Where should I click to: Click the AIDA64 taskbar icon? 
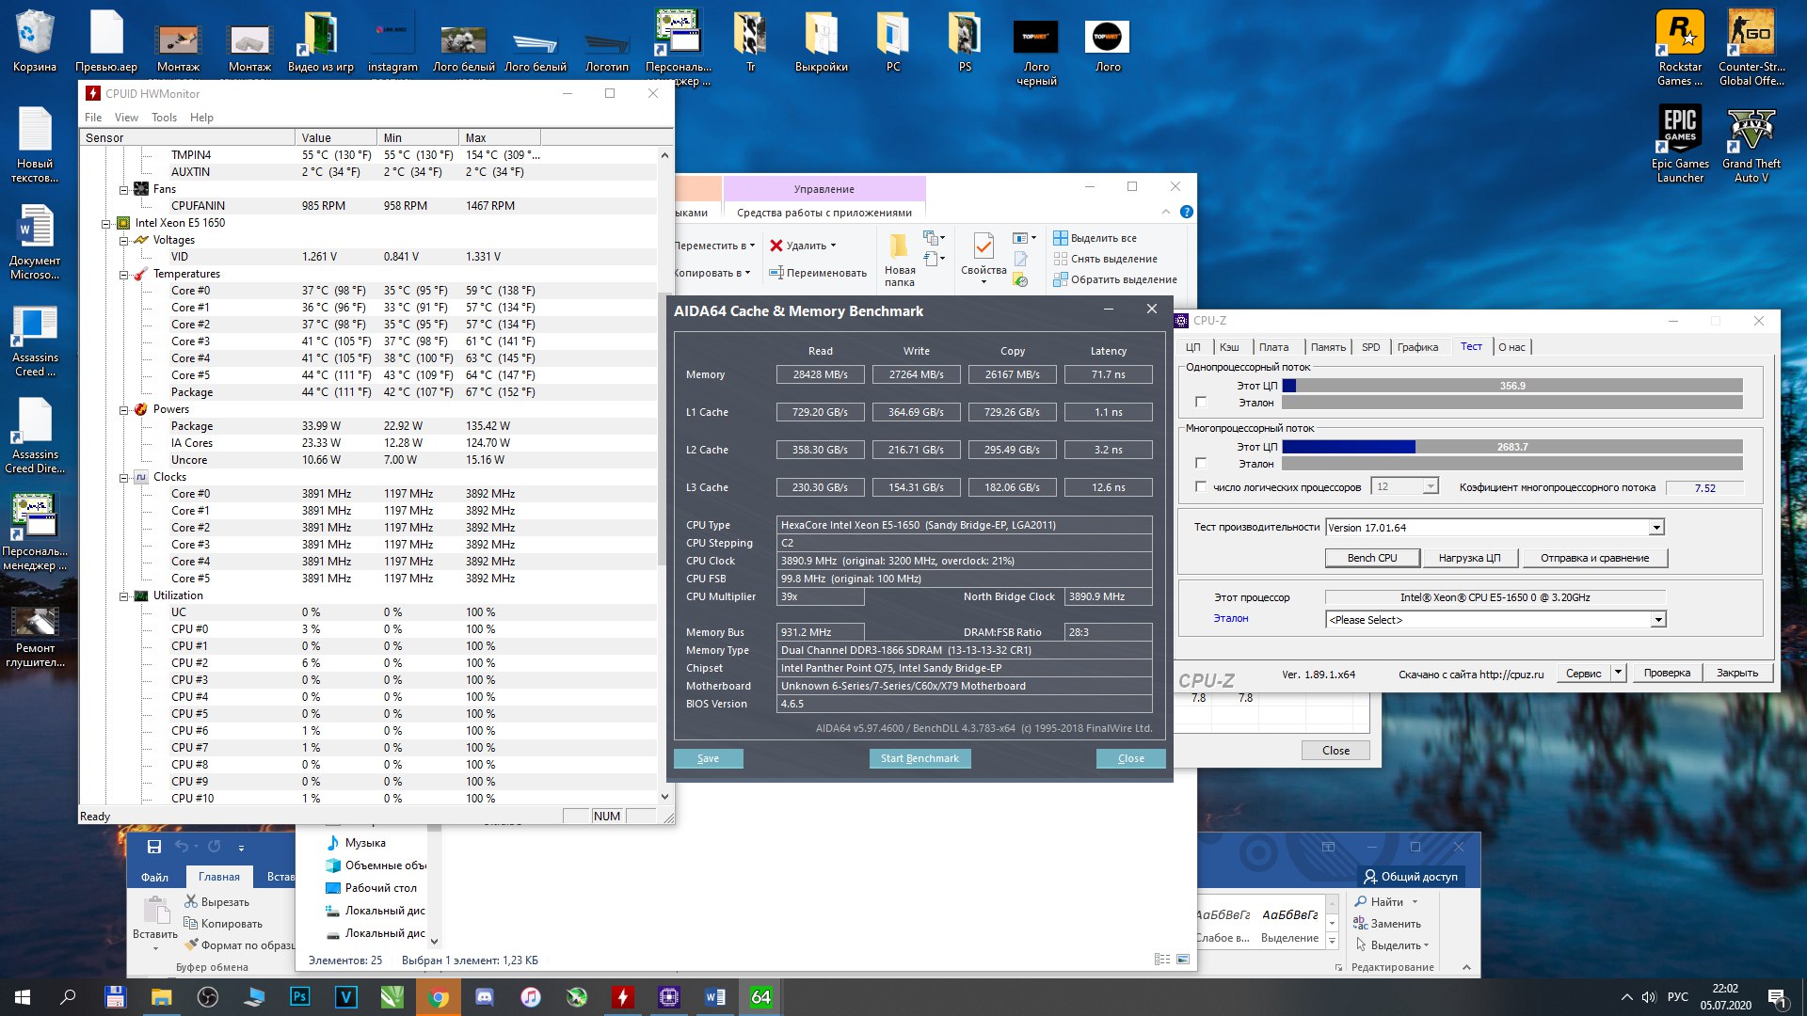click(760, 997)
